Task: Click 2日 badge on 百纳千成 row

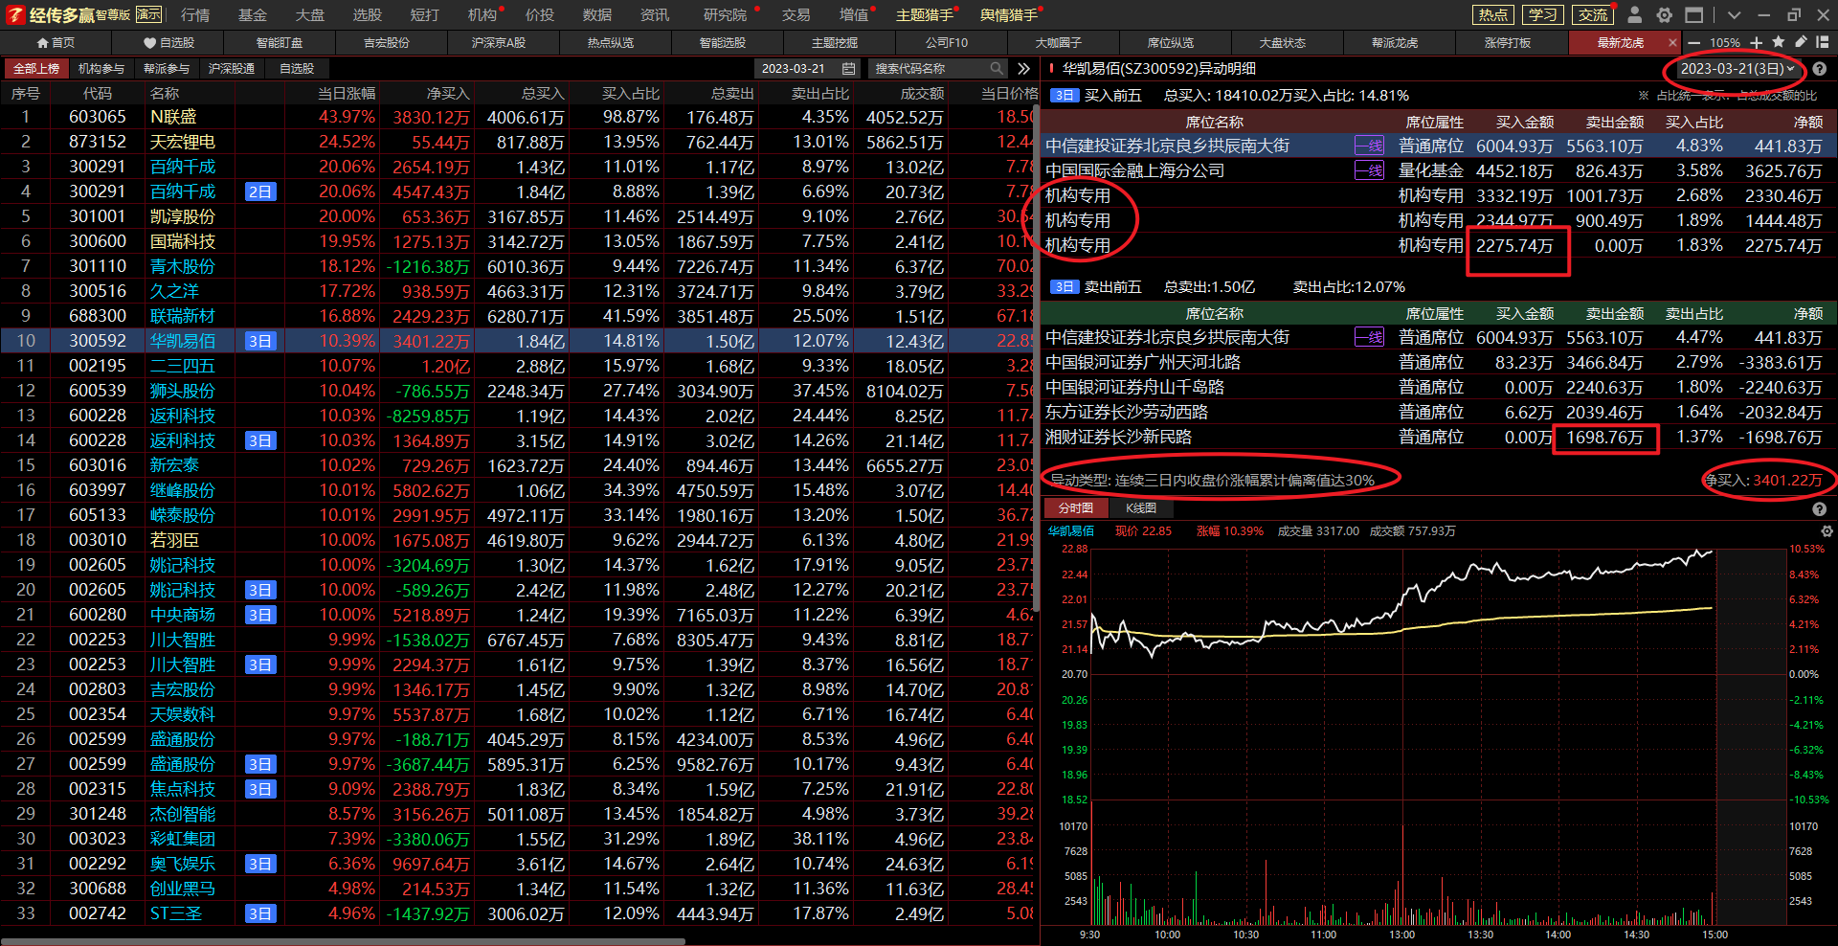Action: click(x=260, y=191)
